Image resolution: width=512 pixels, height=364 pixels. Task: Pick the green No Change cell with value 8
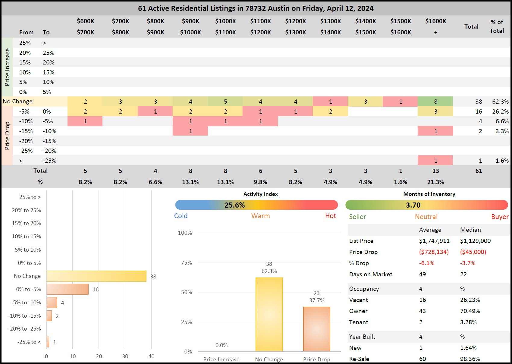tap(435, 102)
